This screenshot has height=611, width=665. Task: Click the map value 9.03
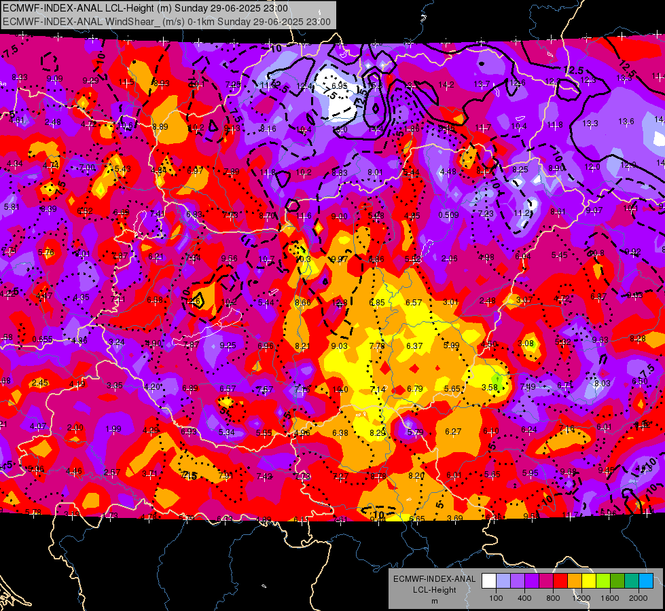pos(339,346)
